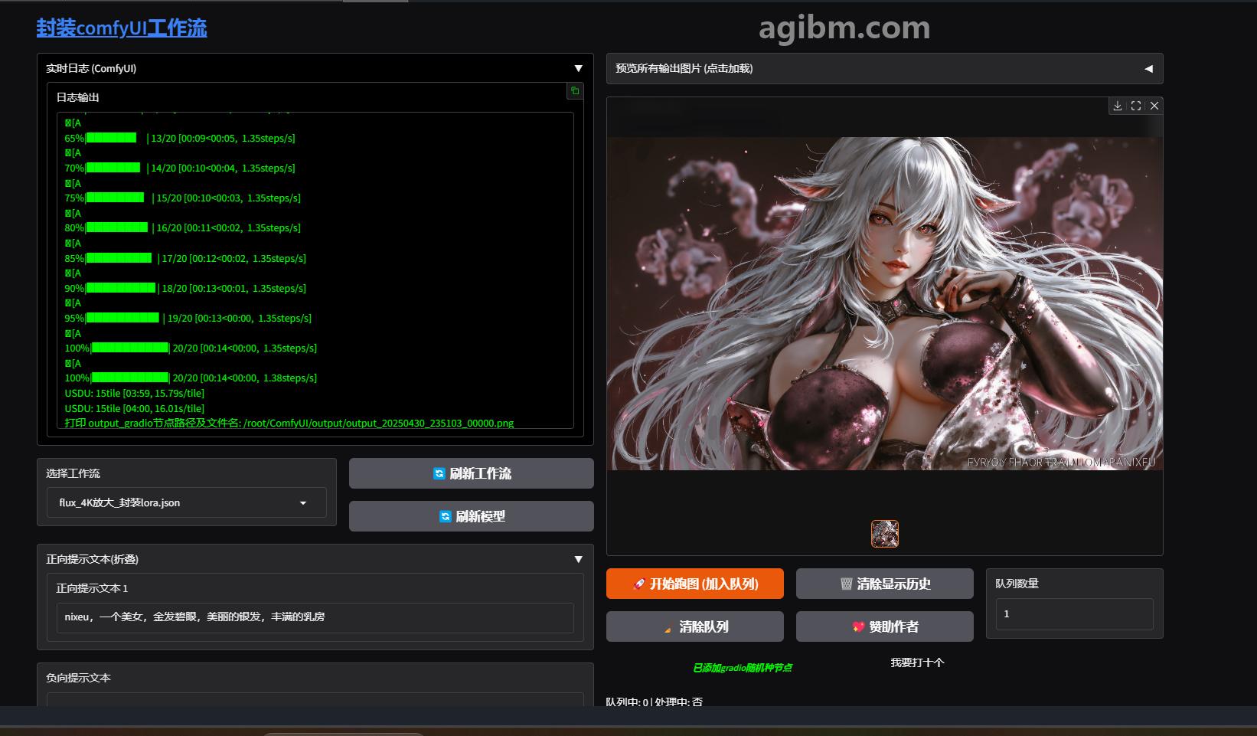Focus the 正向提示文本 1 input field
Image resolution: width=1257 pixels, height=736 pixels.
pos(315,617)
